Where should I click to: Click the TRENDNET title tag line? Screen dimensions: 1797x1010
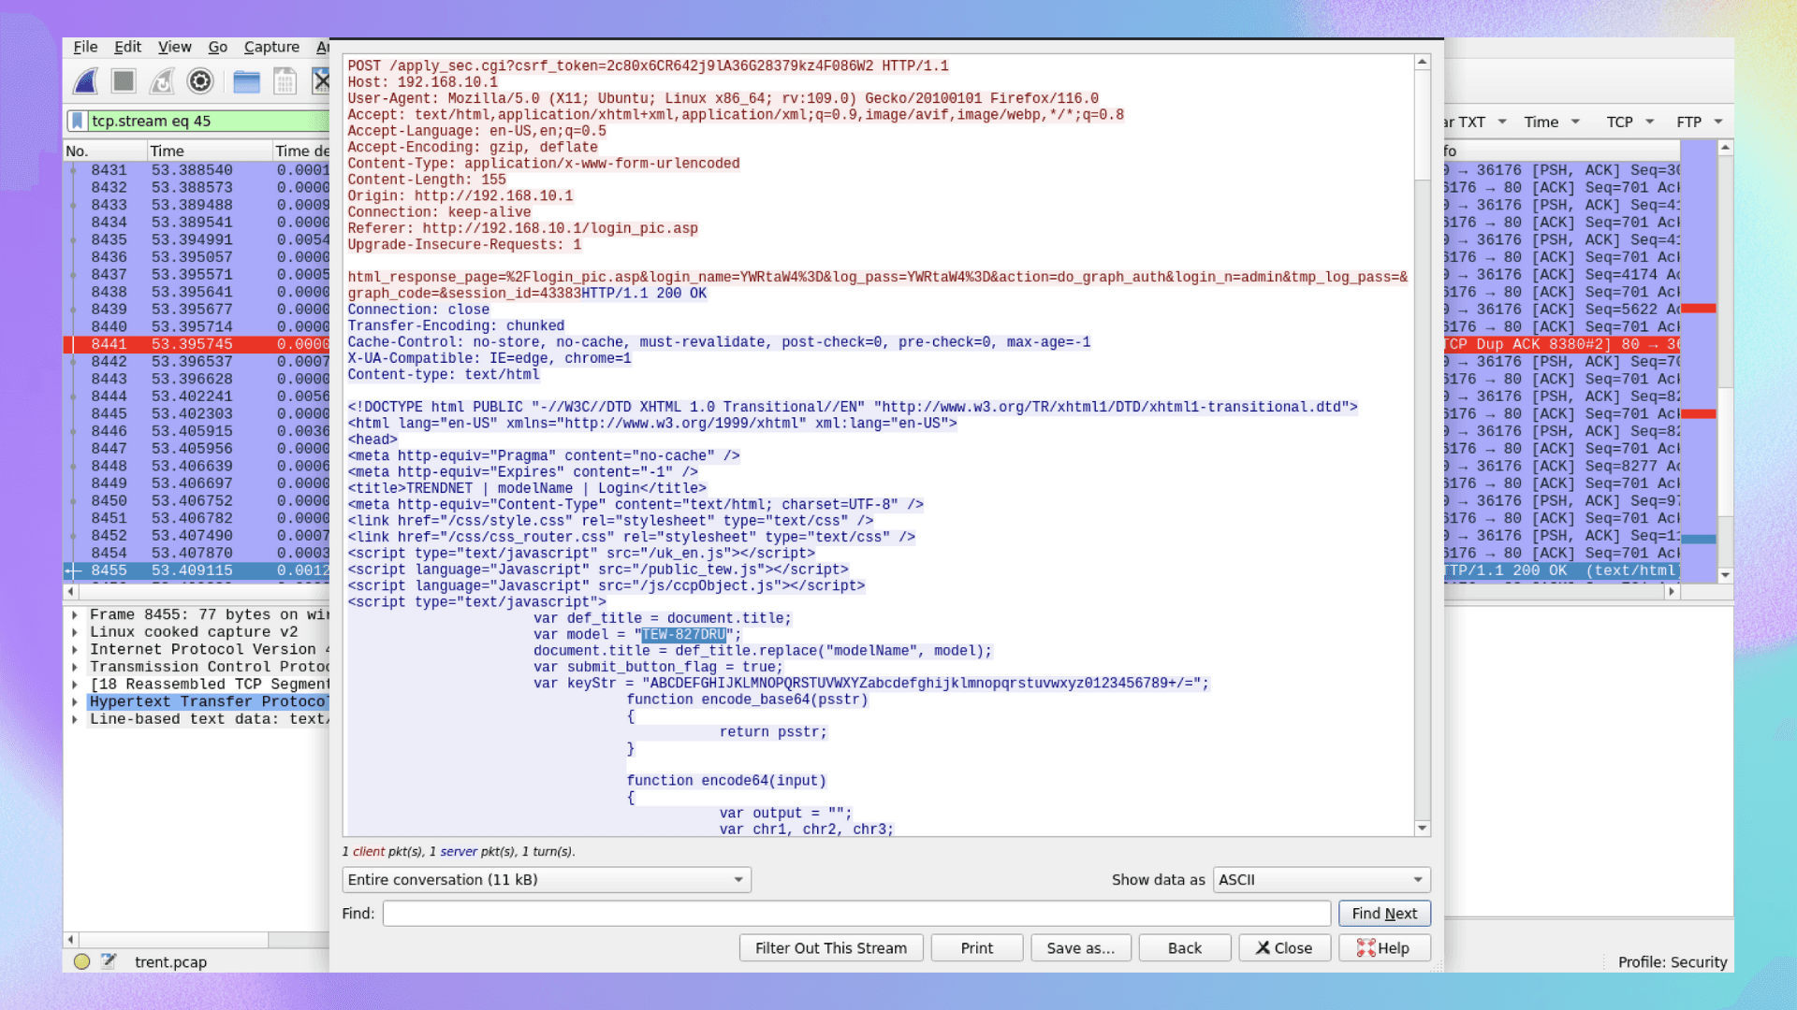coord(527,488)
